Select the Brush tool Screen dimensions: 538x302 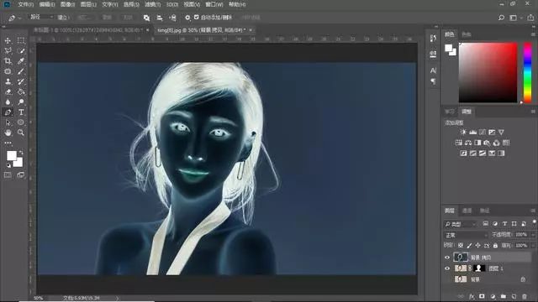[21, 71]
